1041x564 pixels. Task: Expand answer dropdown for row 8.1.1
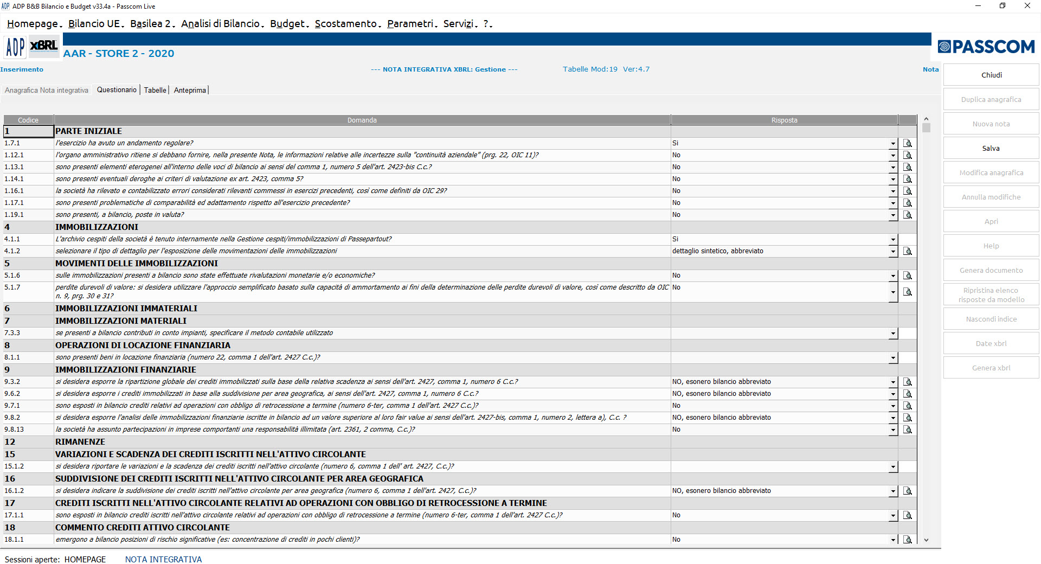coord(893,358)
